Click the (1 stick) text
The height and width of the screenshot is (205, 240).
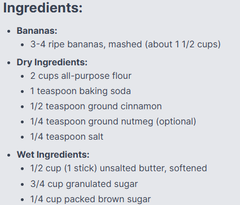81,168
